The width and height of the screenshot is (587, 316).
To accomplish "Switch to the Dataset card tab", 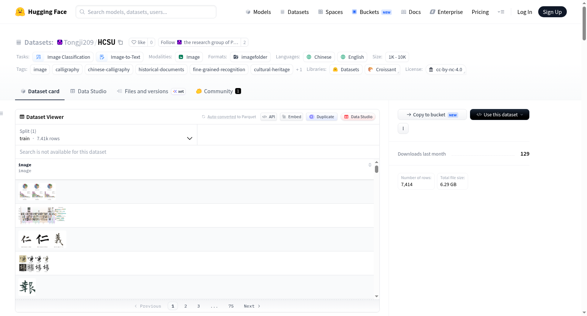I will (40, 91).
